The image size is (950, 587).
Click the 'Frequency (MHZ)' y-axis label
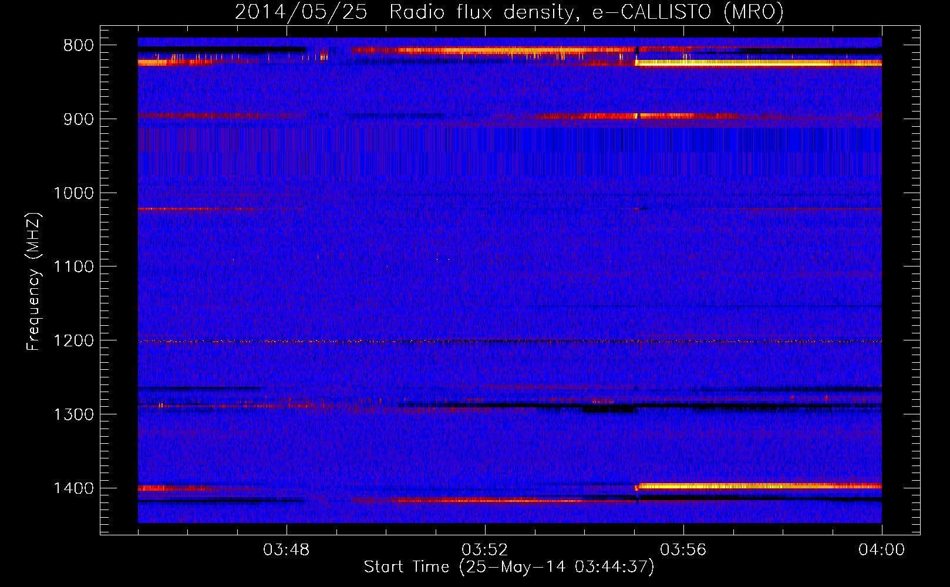pyautogui.click(x=33, y=282)
